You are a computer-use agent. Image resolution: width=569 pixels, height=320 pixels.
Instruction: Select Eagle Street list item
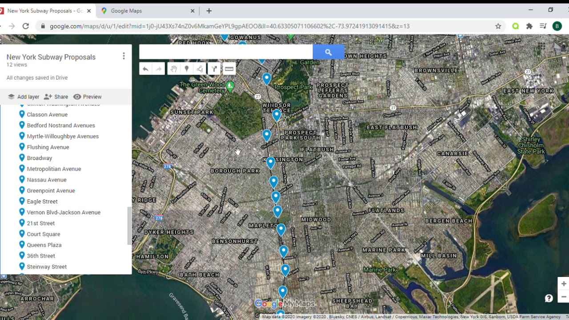(42, 202)
